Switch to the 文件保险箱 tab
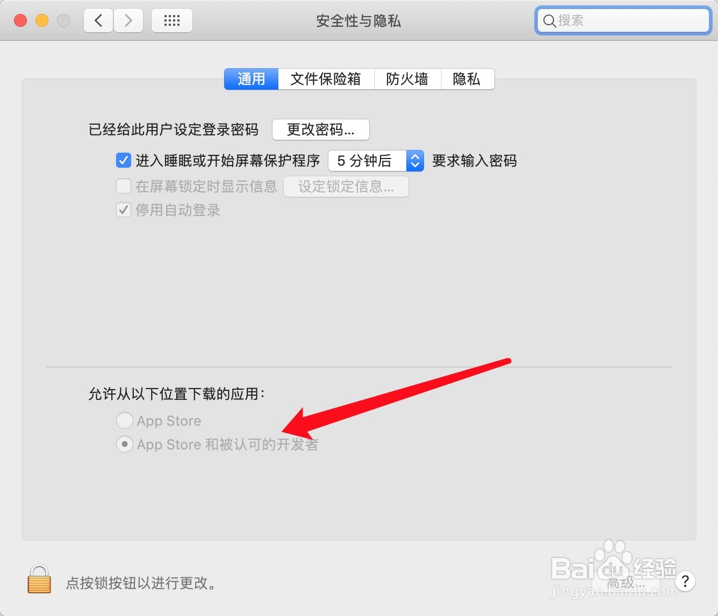The height and width of the screenshot is (616, 718). 326,79
